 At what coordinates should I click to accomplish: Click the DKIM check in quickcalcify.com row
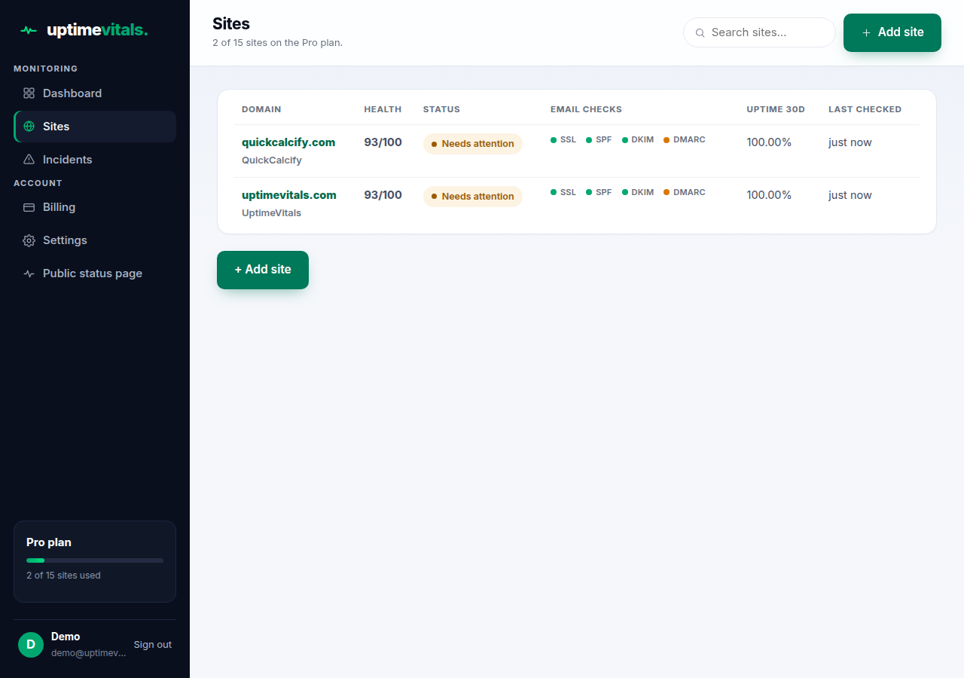pyautogui.click(x=638, y=140)
